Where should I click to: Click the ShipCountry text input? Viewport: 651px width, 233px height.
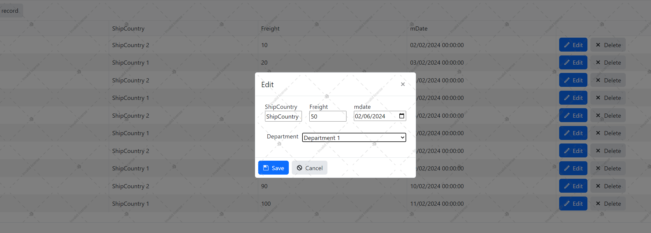tap(283, 116)
